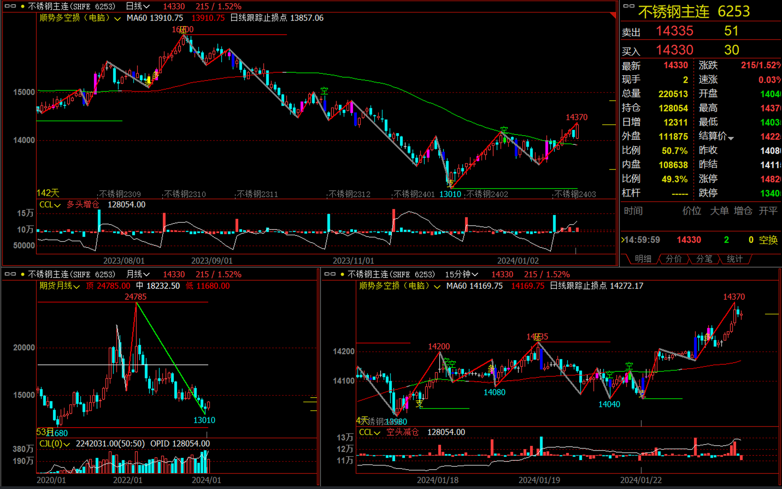Switch to the 分价 tab

pos(673,259)
